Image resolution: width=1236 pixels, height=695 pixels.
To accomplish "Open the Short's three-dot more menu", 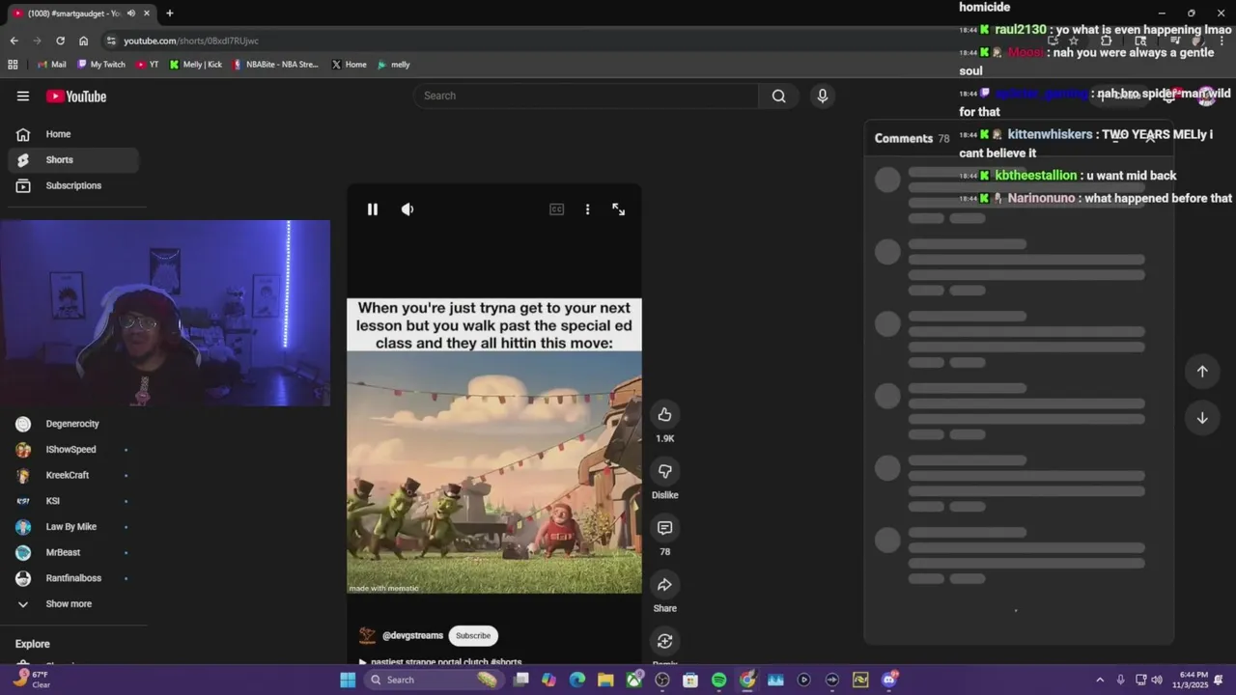I will click(587, 209).
